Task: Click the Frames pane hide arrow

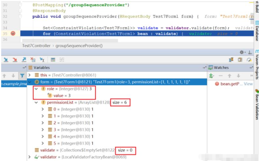Action: point(24,68)
